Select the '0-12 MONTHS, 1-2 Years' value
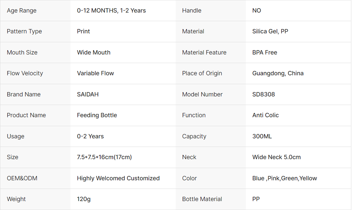This screenshot has width=352, height=210. click(x=111, y=11)
